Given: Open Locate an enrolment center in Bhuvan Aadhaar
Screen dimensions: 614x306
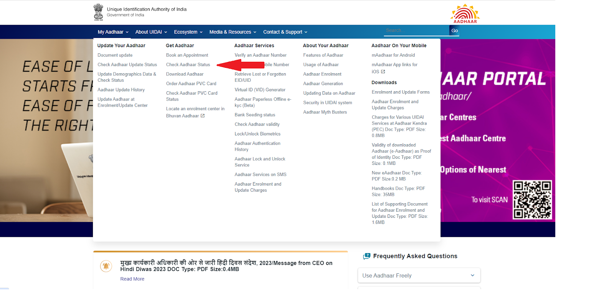Looking at the screenshot, I should pos(195,112).
